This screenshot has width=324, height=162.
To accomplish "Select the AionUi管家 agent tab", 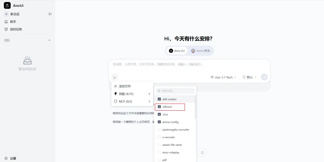I will tap(200, 51).
